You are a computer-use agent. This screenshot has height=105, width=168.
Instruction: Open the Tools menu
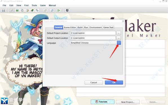tap(34, 5)
